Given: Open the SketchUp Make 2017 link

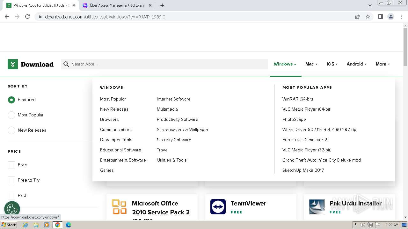Looking at the screenshot, I should [x=303, y=170].
